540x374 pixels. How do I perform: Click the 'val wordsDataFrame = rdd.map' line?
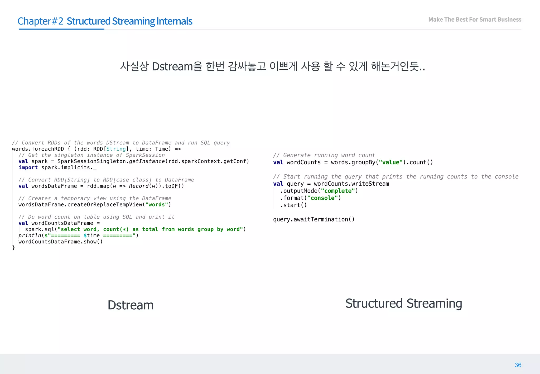(x=101, y=186)
